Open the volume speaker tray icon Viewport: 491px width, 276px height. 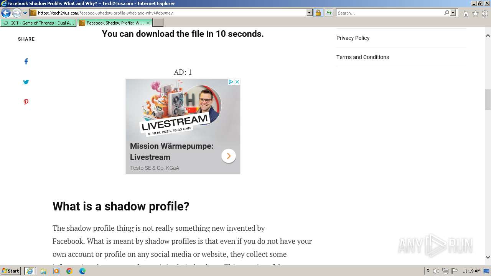tap(436, 271)
